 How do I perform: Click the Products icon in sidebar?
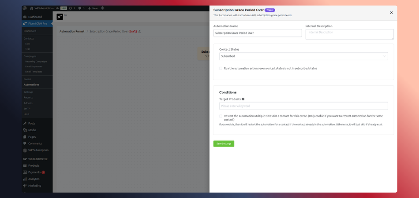pos(25,166)
